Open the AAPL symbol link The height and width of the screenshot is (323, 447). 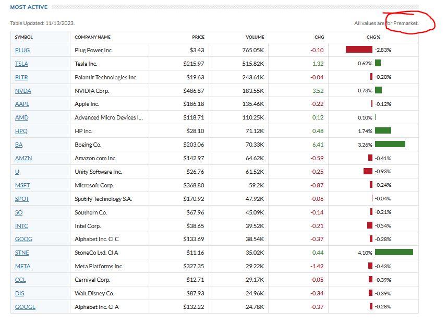[x=22, y=104]
